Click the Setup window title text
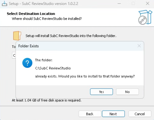 coord(43,4)
